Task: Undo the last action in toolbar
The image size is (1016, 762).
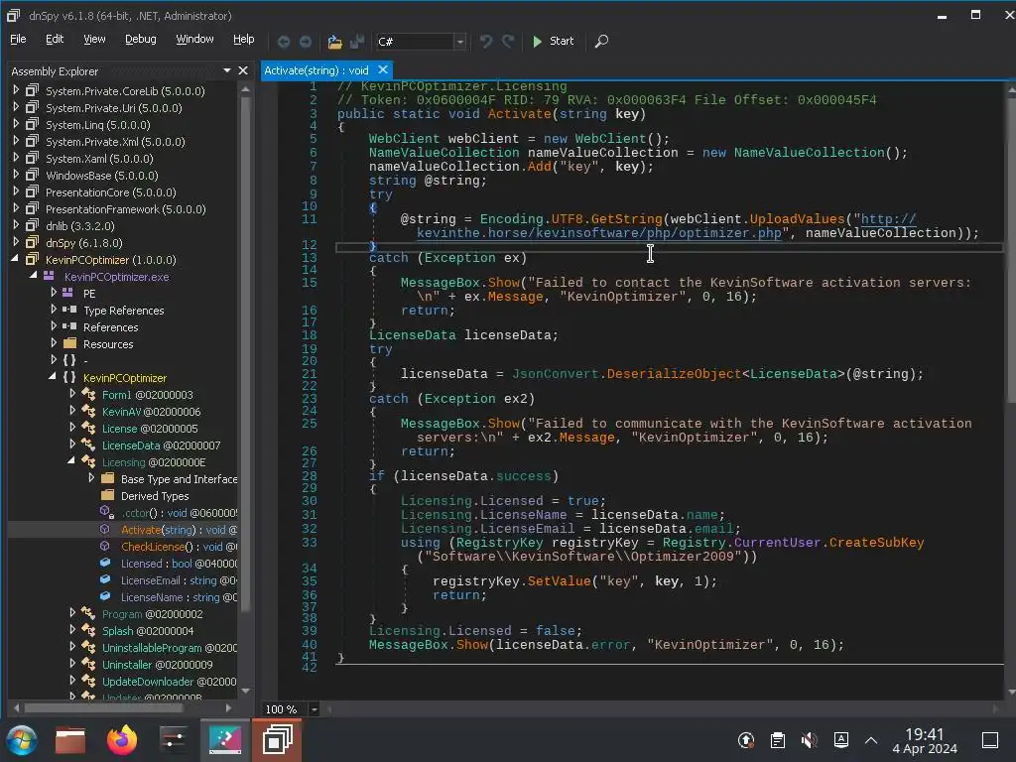Action: [486, 42]
